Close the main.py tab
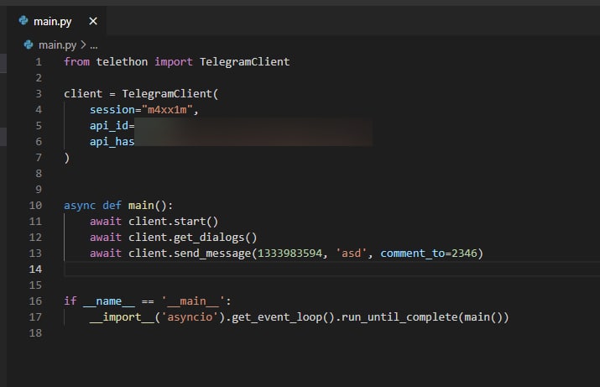The width and height of the screenshot is (600, 387). coord(93,21)
